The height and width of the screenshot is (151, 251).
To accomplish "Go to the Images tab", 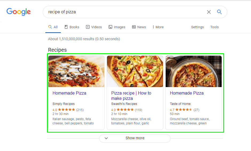I will pos(117,27).
